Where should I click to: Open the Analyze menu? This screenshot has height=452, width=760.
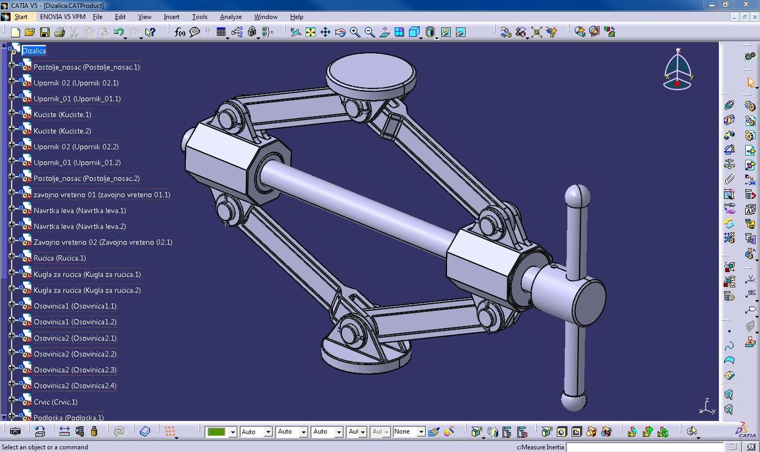(x=230, y=17)
